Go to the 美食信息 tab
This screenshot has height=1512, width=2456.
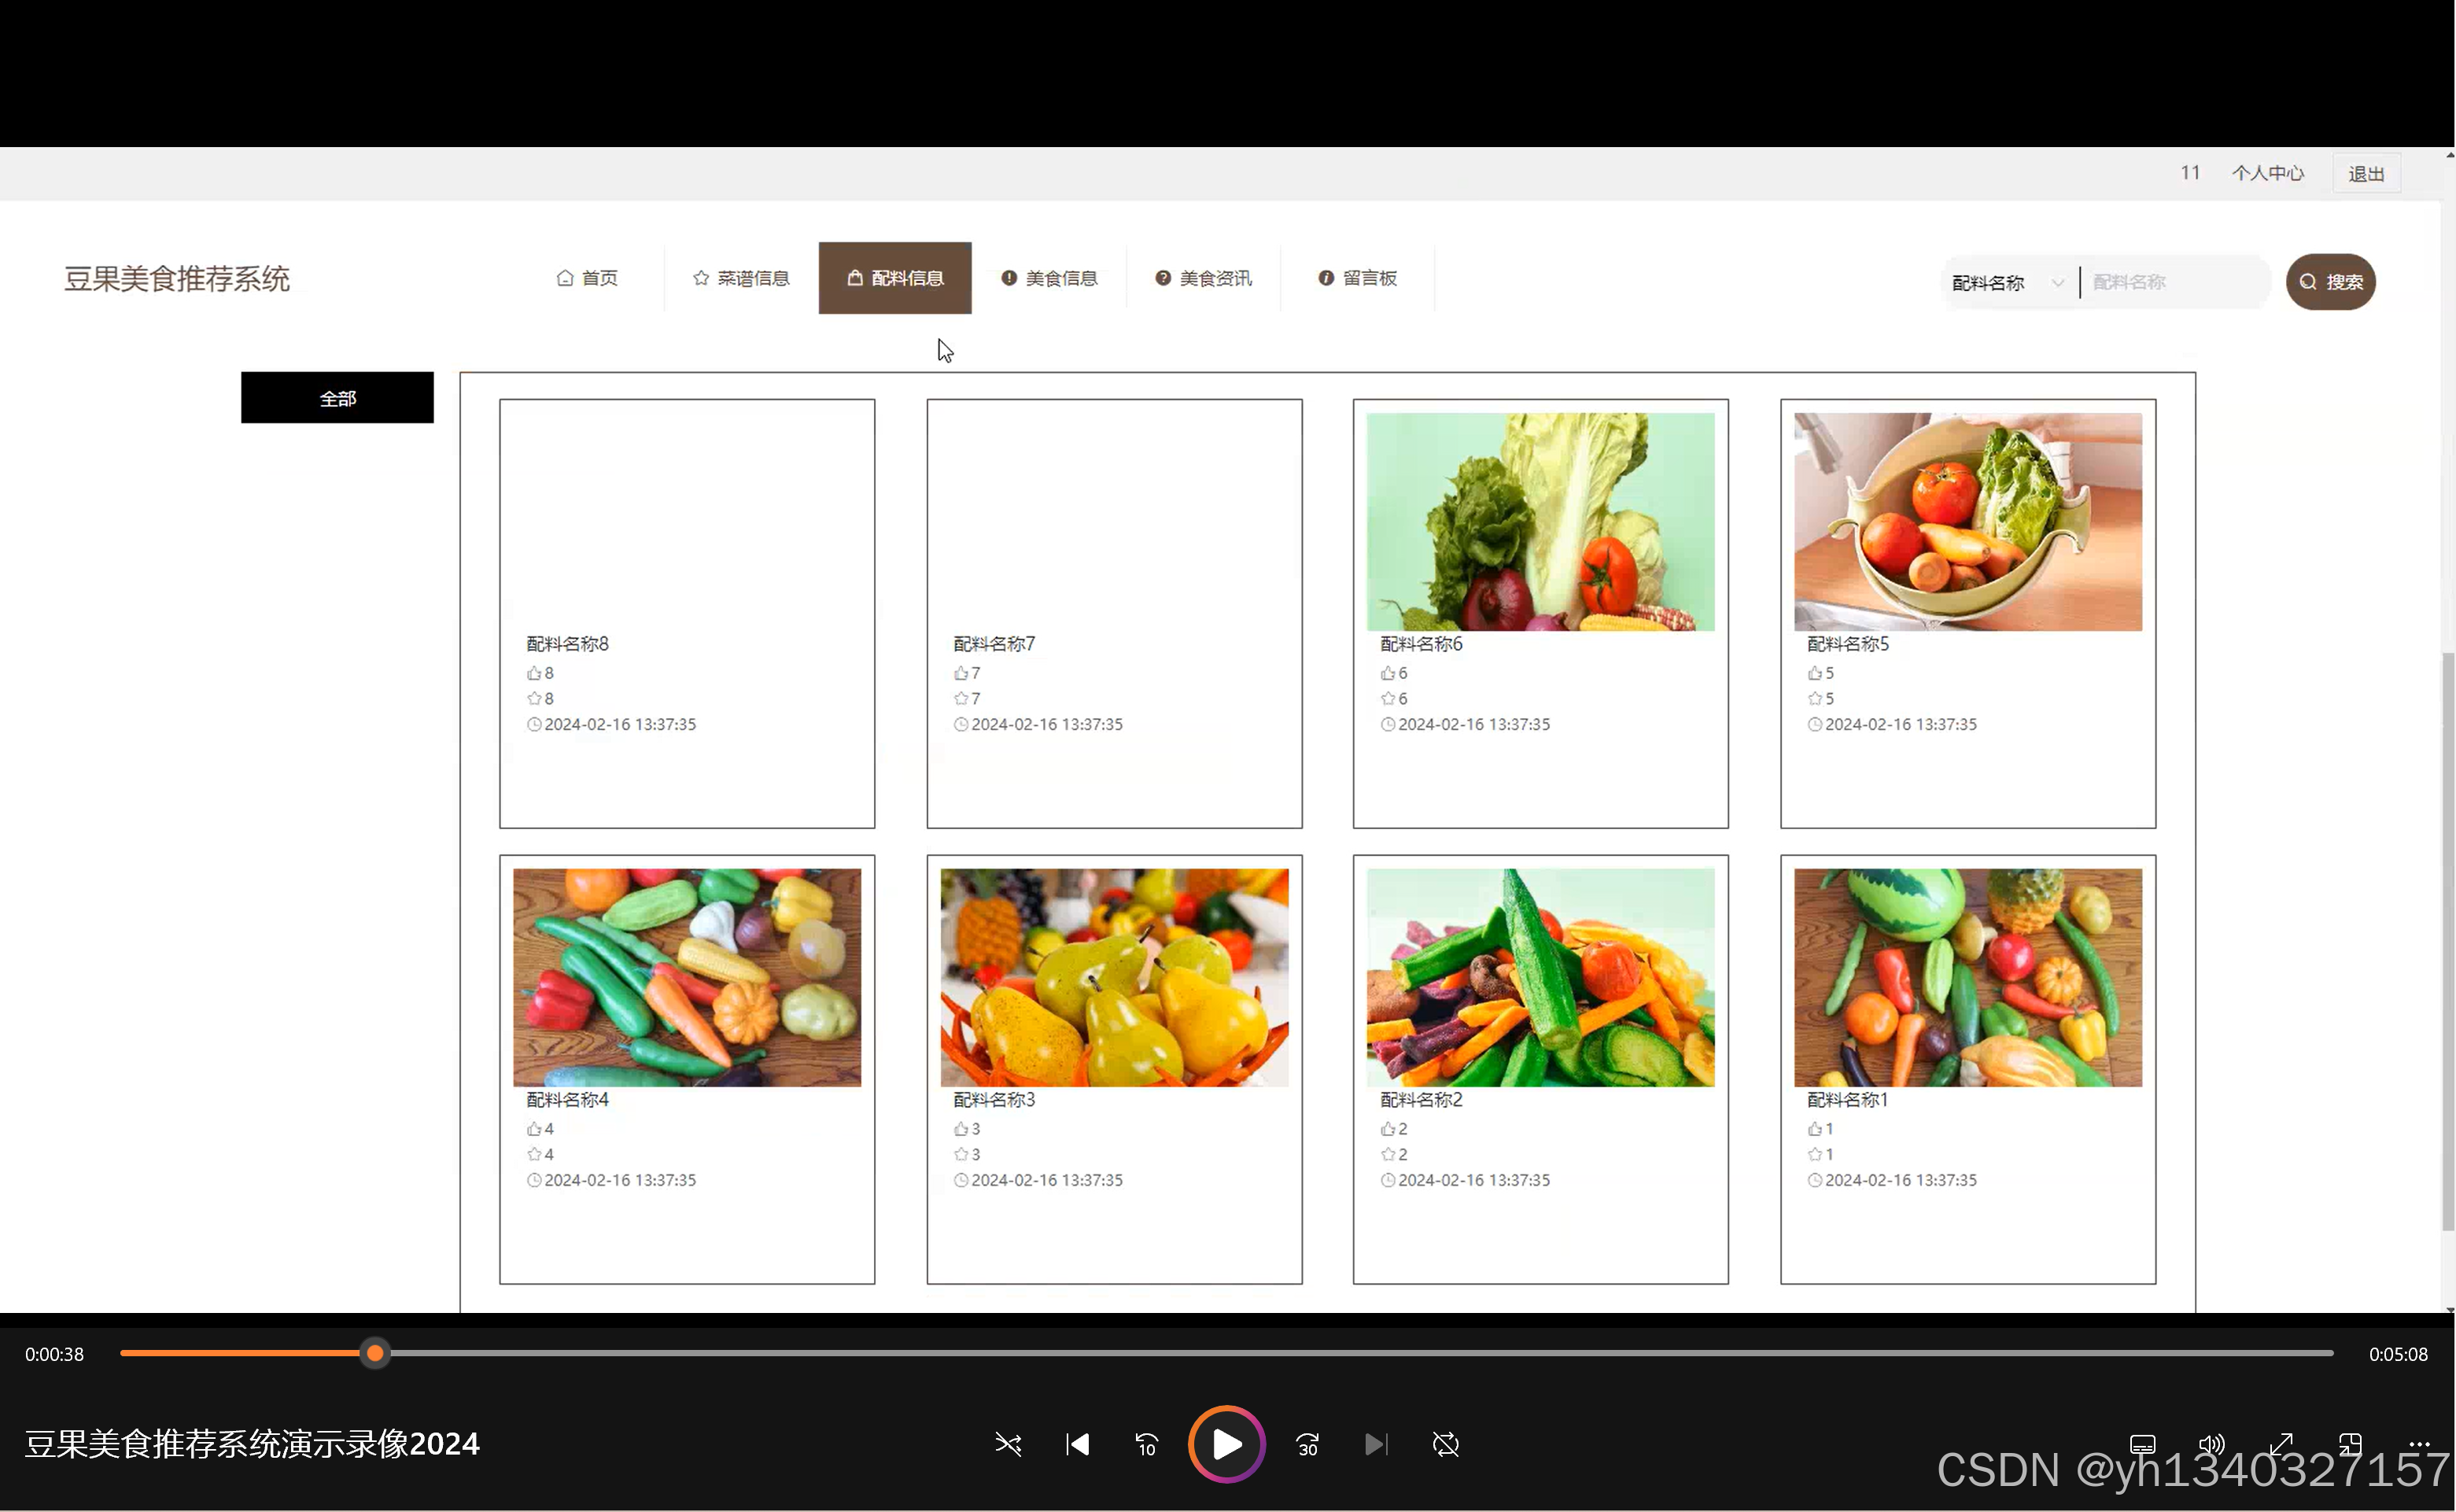click(1049, 278)
